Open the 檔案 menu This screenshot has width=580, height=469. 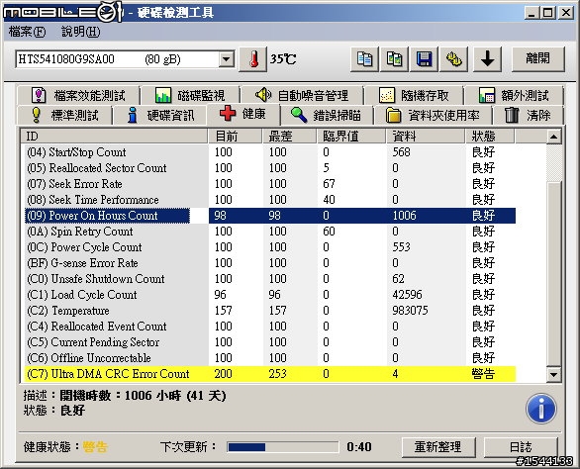(x=27, y=32)
